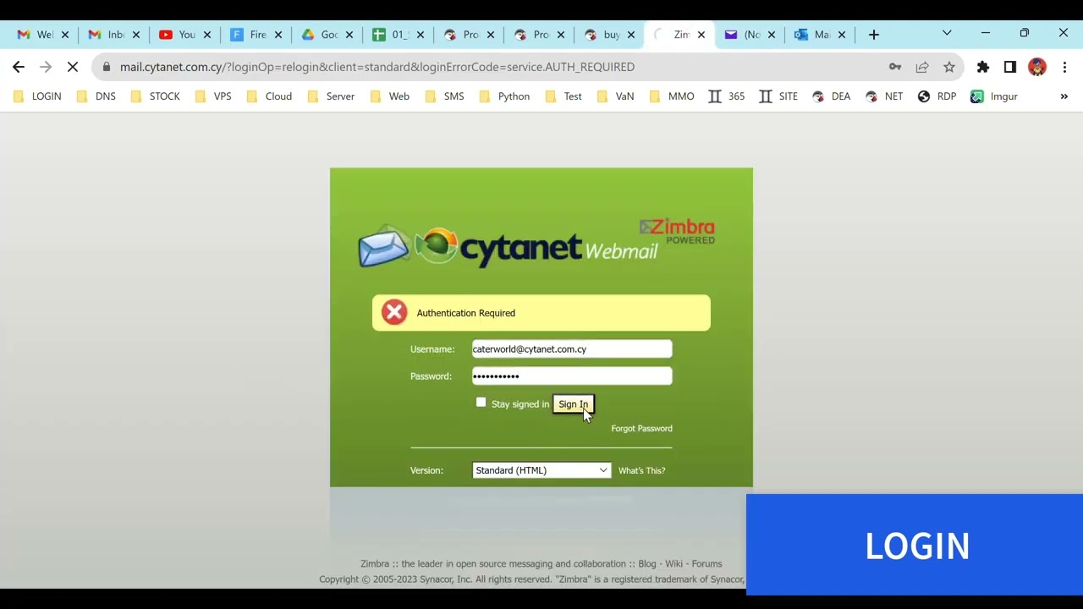The height and width of the screenshot is (609, 1083).
Task: Click into the Username field
Action: click(572, 348)
